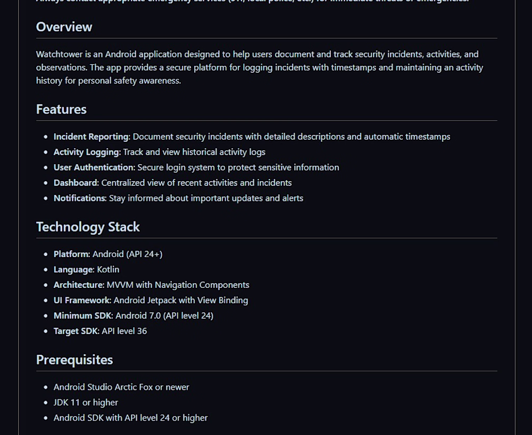Image resolution: width=532 pixels, height=435 pixels.
Task: Click the JDK 11 or higher item
Action: [86, 403]
